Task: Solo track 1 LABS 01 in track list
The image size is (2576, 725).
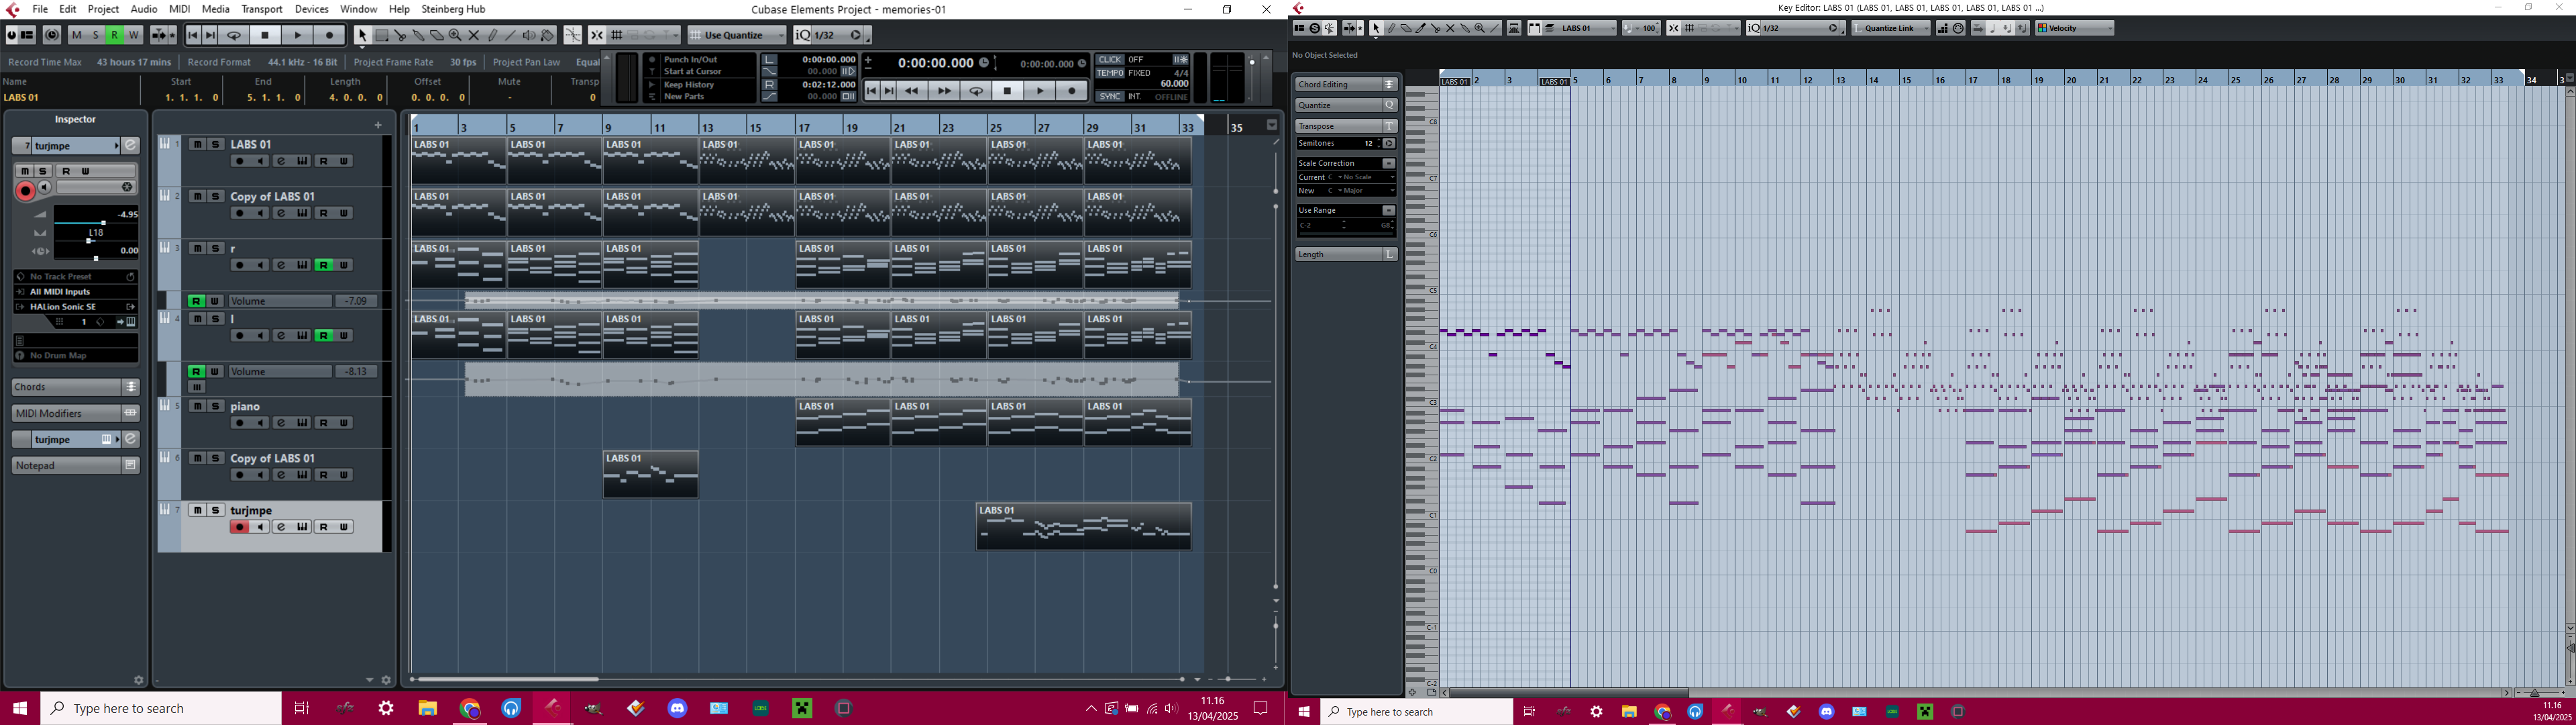Action: [216, 144]
